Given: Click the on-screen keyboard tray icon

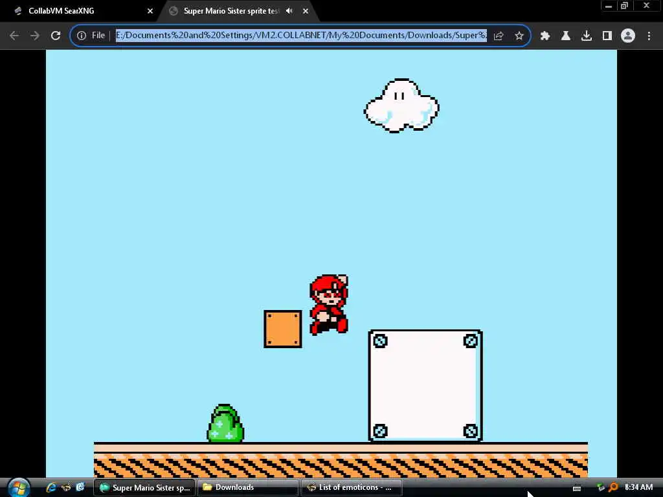Looking at the screenshot, I should [x=577, y=488].
